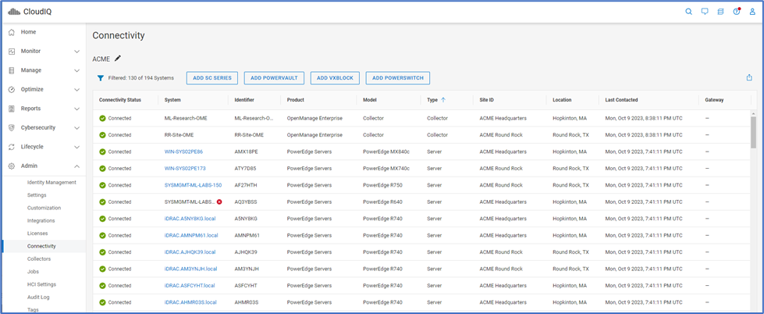Click the AQ3YBSS identifier cell
This screenshot has width=764, height=314.
pos(247,202)
